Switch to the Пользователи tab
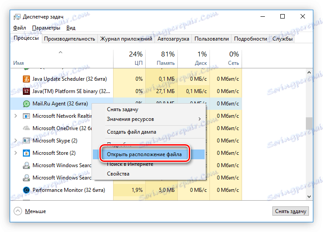 tap(212, 39)
